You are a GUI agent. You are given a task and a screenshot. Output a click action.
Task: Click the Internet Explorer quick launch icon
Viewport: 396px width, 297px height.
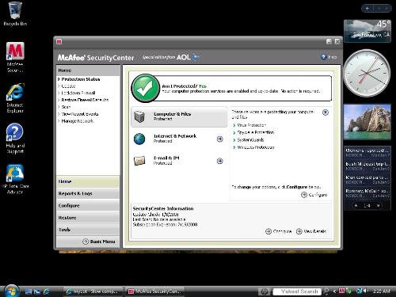(x=47, y=291)
